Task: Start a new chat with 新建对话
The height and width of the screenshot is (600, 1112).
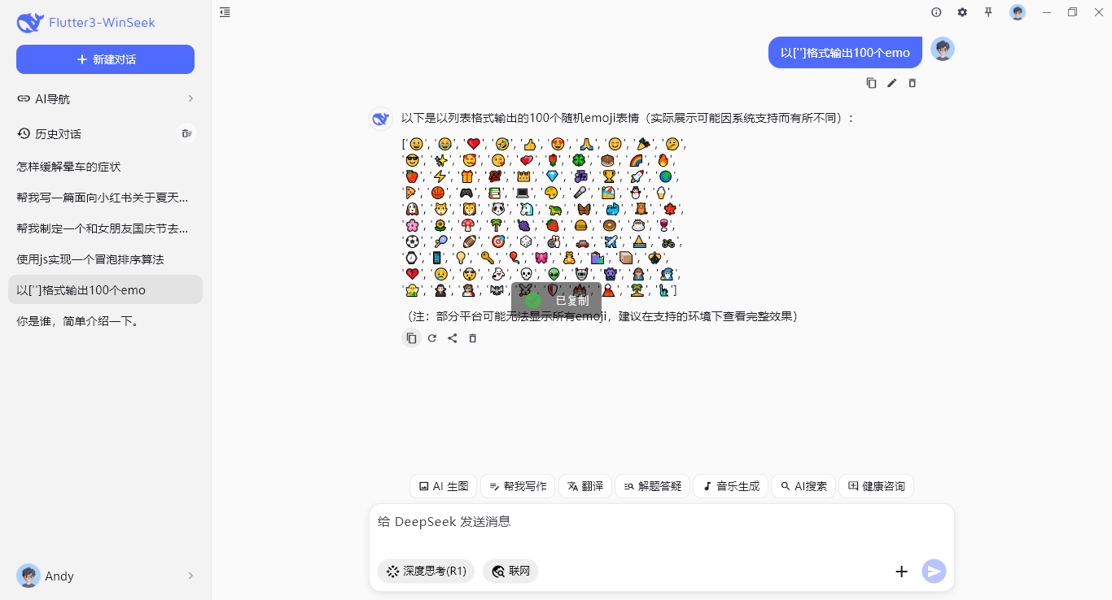Action: tap(105, 59)
